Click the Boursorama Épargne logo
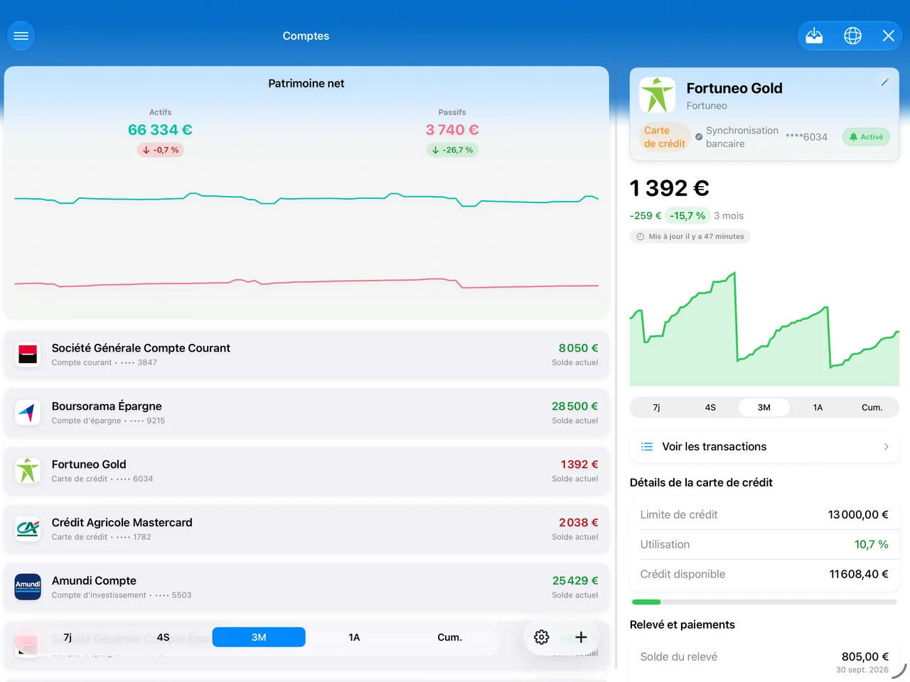Image resolution: width=910 pixels, height=682 pixels. click(28, 412)
